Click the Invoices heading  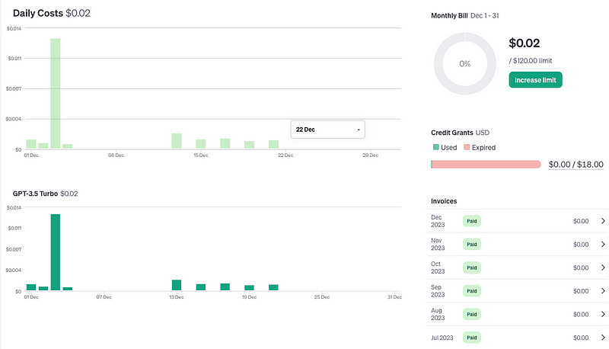[x=444, y=201]
